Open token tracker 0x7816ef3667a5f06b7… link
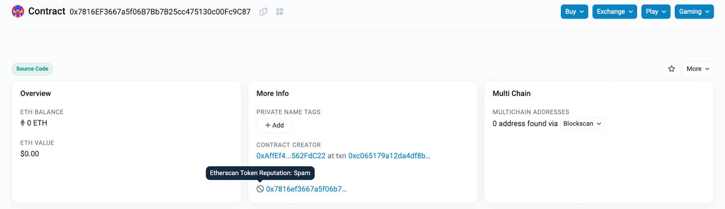Screen dimensions: 725x209 [x=306, y=189]
